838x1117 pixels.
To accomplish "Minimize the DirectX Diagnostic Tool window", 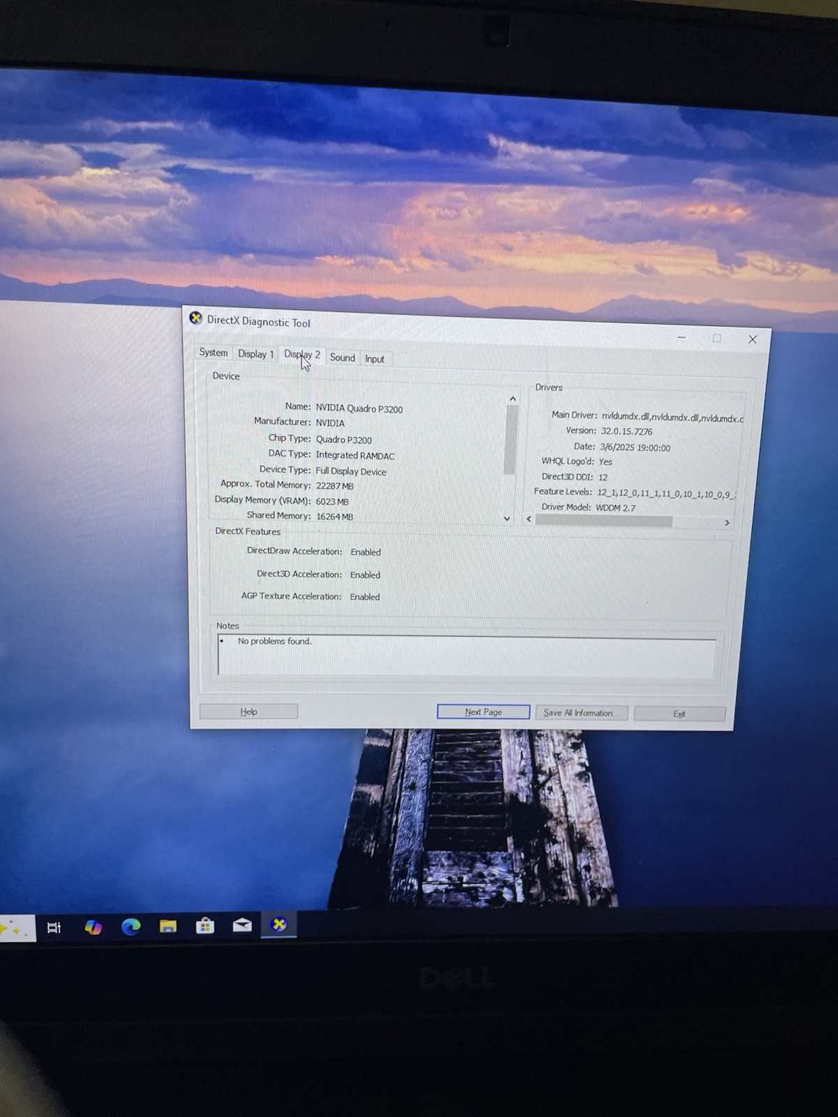I will pos(682,337).
